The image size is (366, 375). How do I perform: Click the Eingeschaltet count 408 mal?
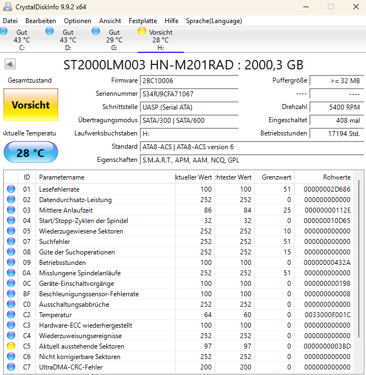[337, 120]
